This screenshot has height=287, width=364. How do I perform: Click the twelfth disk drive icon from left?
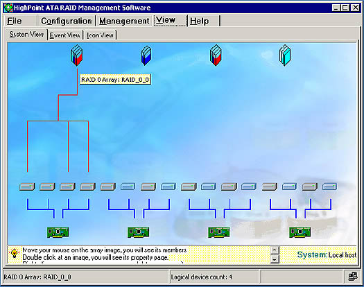(x=249, y=186)
